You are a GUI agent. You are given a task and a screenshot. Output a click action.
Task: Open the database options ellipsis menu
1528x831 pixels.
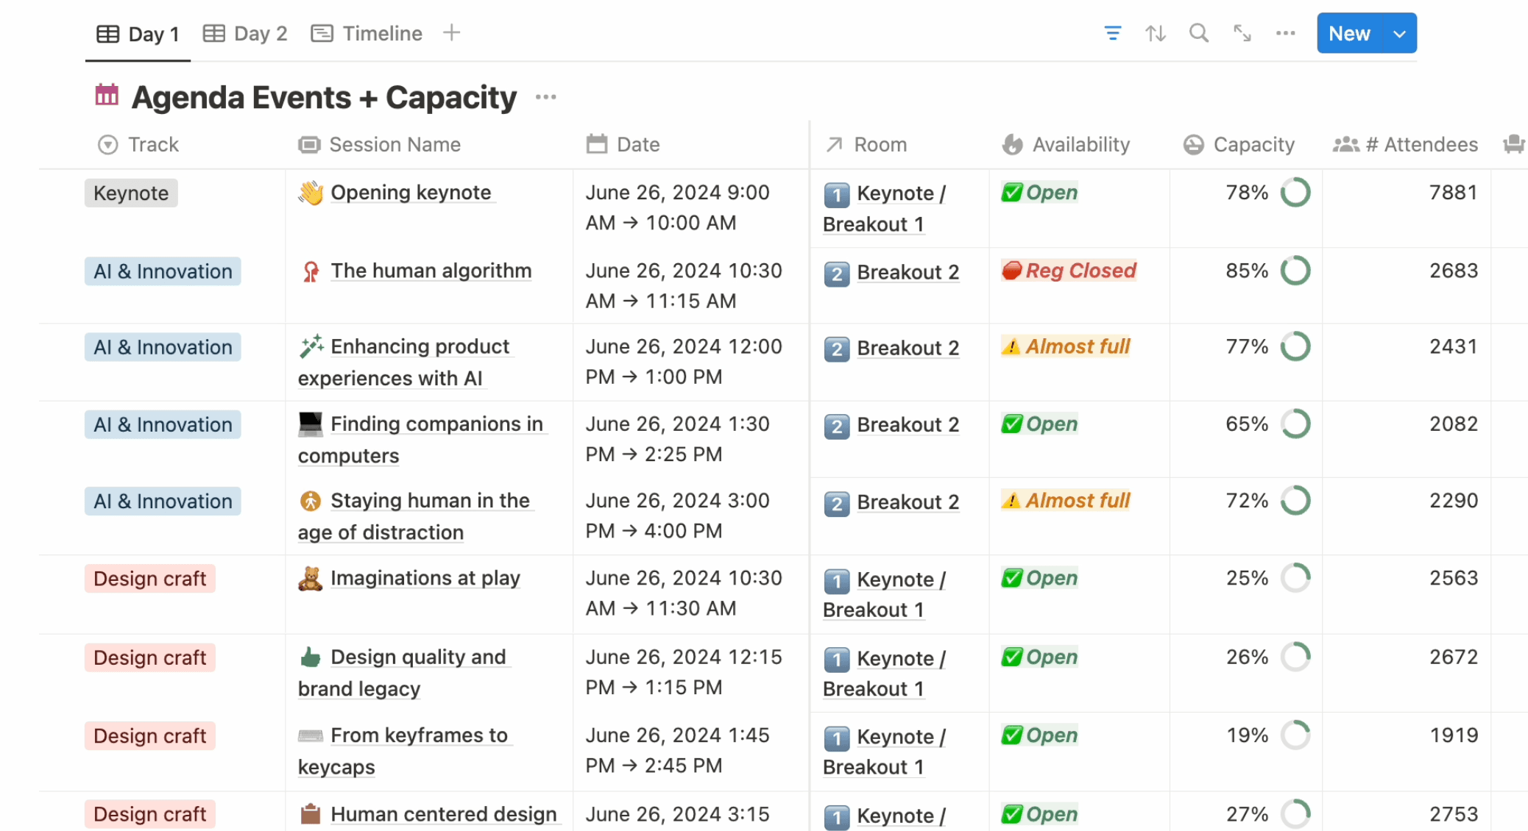(x=1285, y=32)
